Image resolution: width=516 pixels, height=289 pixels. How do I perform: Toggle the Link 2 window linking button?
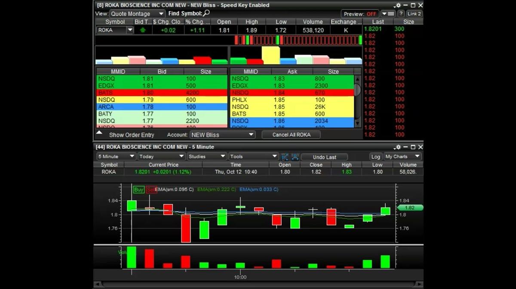pyautogui.click(x=414, y=14)
